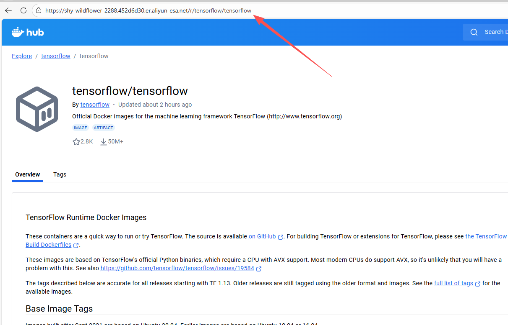Click the search magnifier icon

click(x=474, y=32)
